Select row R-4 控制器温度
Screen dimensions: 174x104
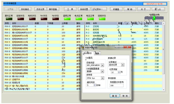[x=124, y=39]
